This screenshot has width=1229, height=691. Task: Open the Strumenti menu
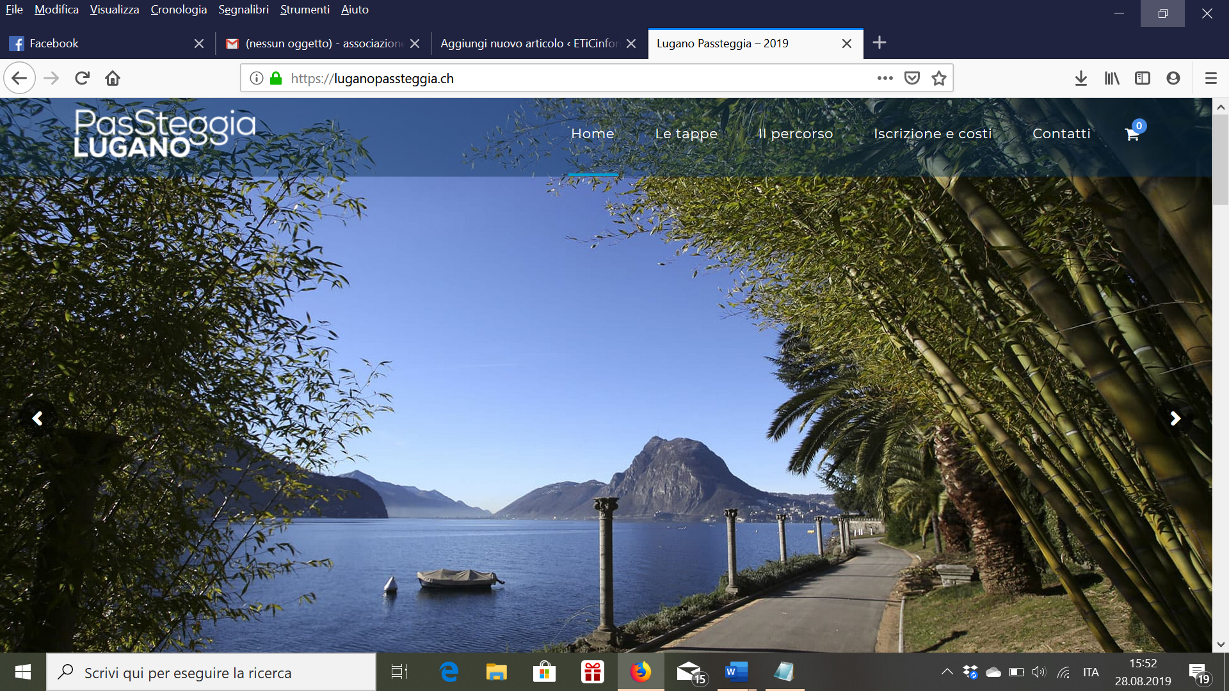[305, 10]
